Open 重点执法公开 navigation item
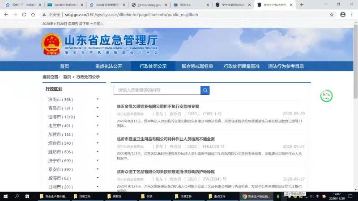This screenshot has width=358, height=201. click(x=109, y=66)
